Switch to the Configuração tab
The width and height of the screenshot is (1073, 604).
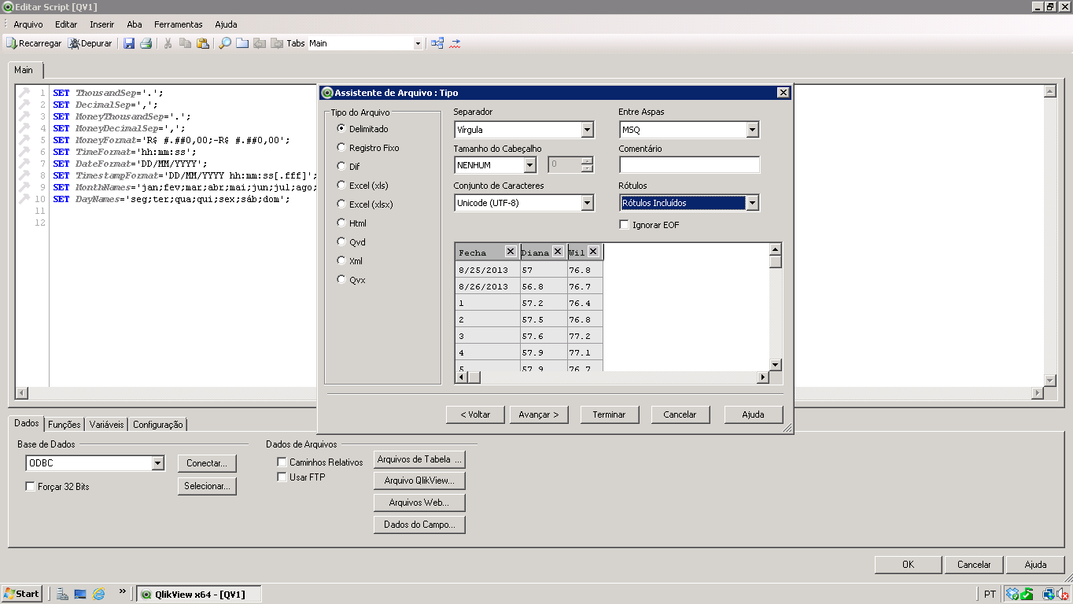pos(158,425)
